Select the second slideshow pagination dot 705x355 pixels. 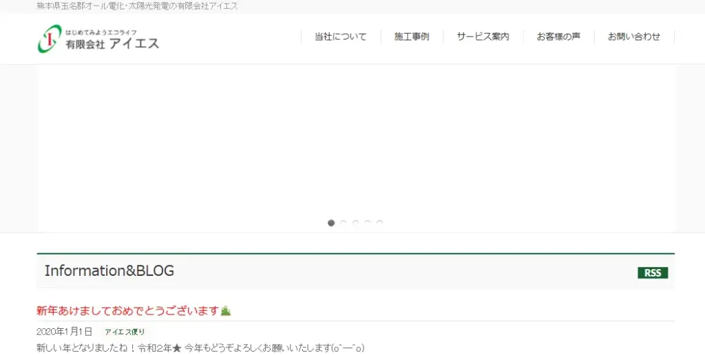(344, 223)
